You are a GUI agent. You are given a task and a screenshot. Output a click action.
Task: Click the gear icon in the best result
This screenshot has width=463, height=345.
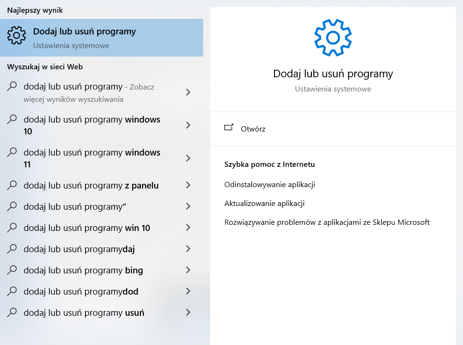[x=17, y=34]
